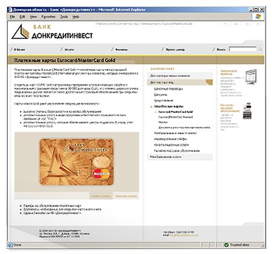Select 'Для корпоративных клиентов' in the side menu
This screenshot has height=254, width=272.
(x=180, y=76)
